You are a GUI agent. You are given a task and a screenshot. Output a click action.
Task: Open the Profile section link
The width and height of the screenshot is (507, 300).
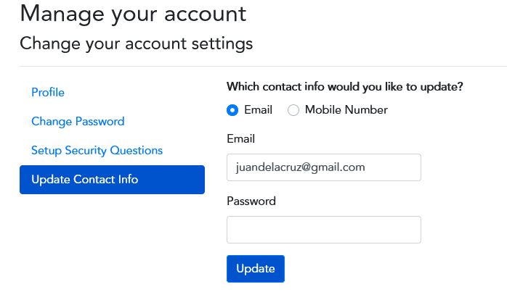(48, 93)
